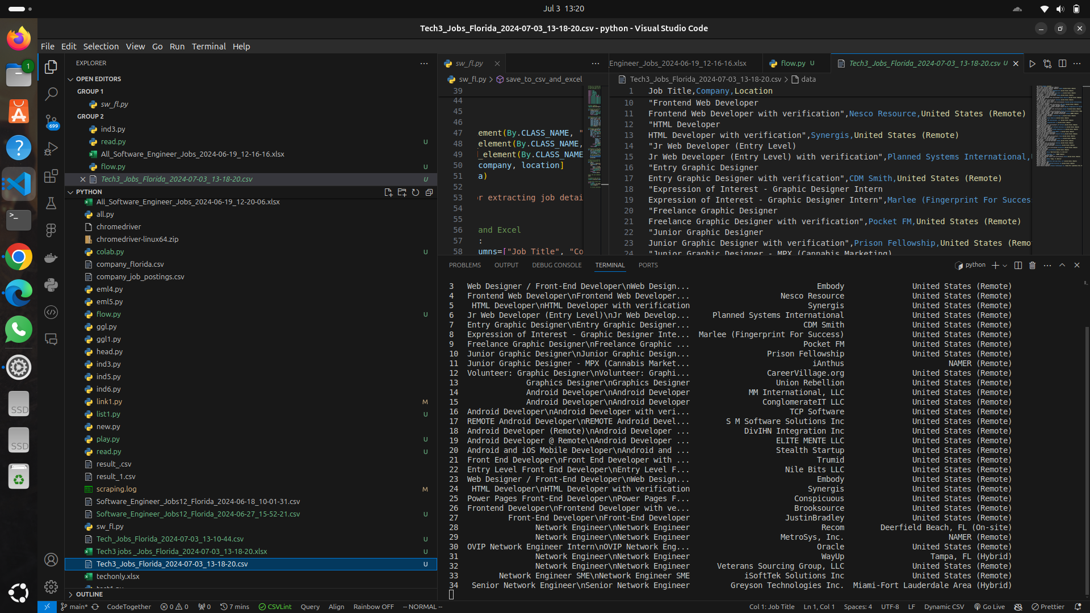Click CodeTogether in status bar

pyautogui.click(x=129, y=607)
